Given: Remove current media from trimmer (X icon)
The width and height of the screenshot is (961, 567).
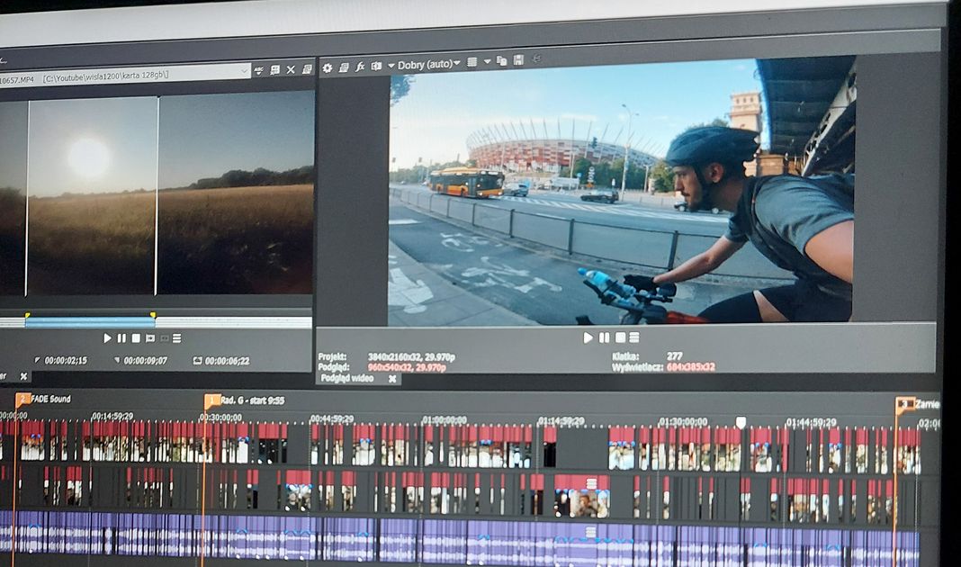Looking at the screenshot, I should click(x=291, y=69).
